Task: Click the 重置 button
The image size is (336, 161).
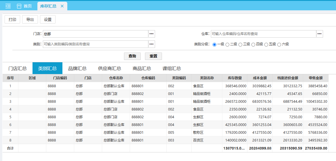Action: click(153, 56)
